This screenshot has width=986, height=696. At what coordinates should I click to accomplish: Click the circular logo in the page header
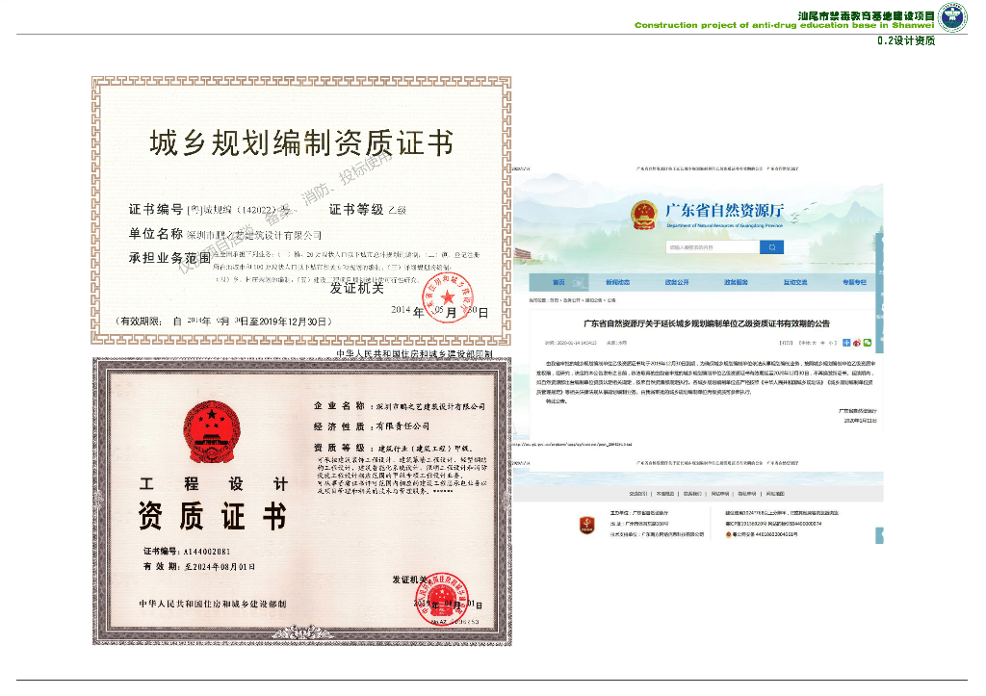tap(952, 17)
